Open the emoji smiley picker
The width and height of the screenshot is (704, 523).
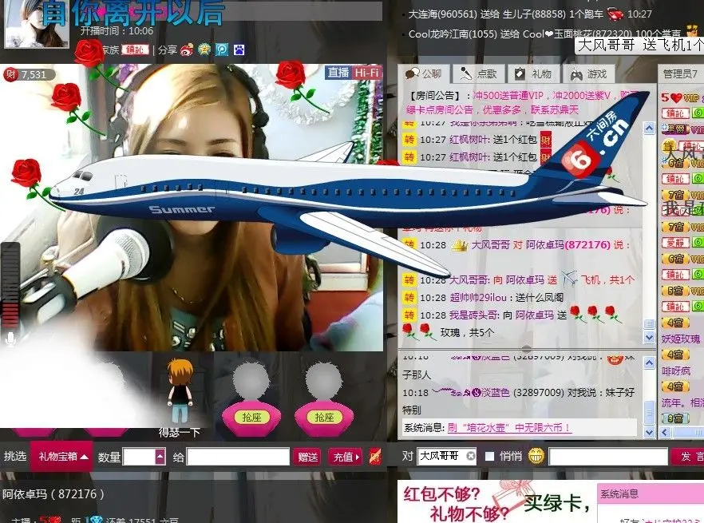(x=536, y=457)
